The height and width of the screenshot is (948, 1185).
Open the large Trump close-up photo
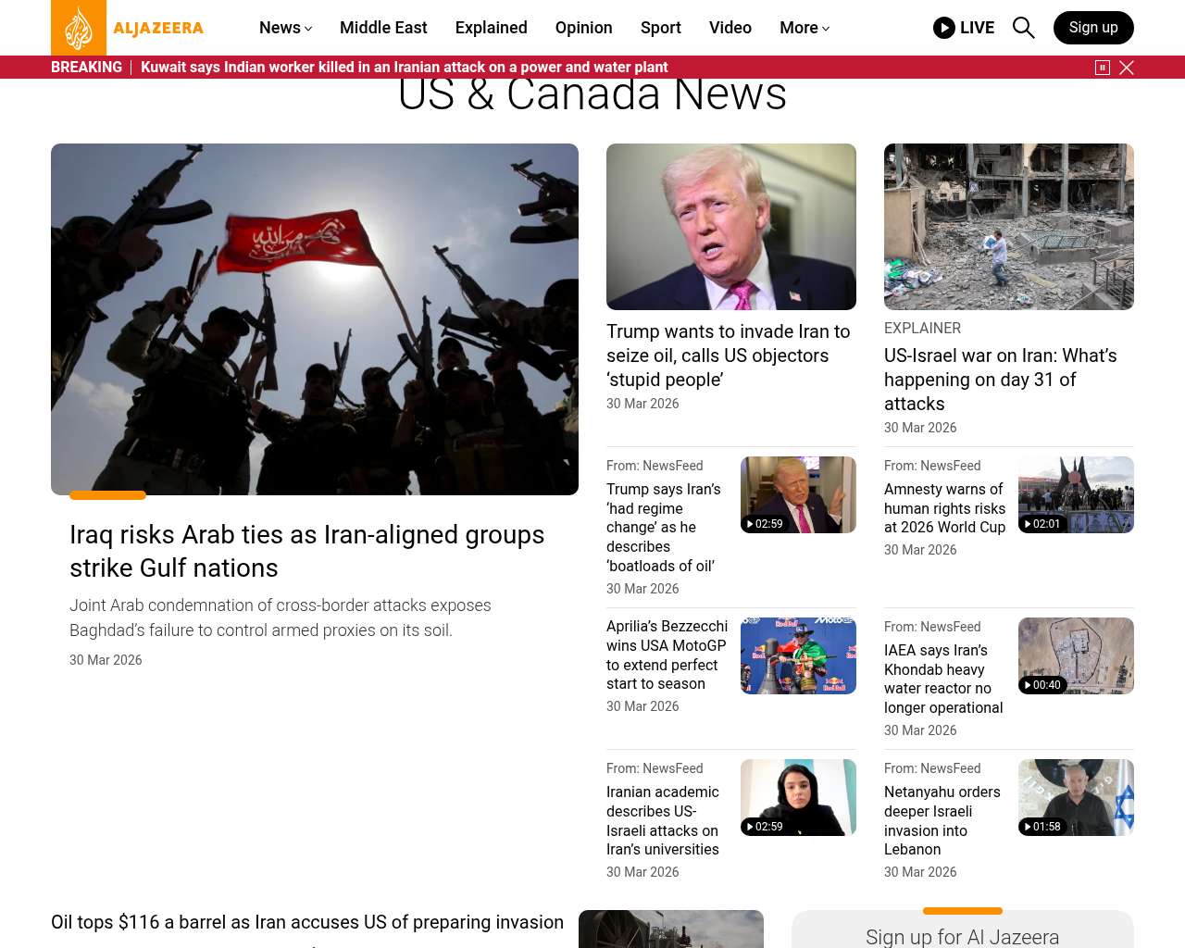pyautogui.click(x=731, y=227)
